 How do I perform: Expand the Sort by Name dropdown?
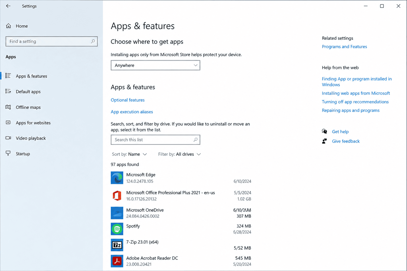coord(129,154)
